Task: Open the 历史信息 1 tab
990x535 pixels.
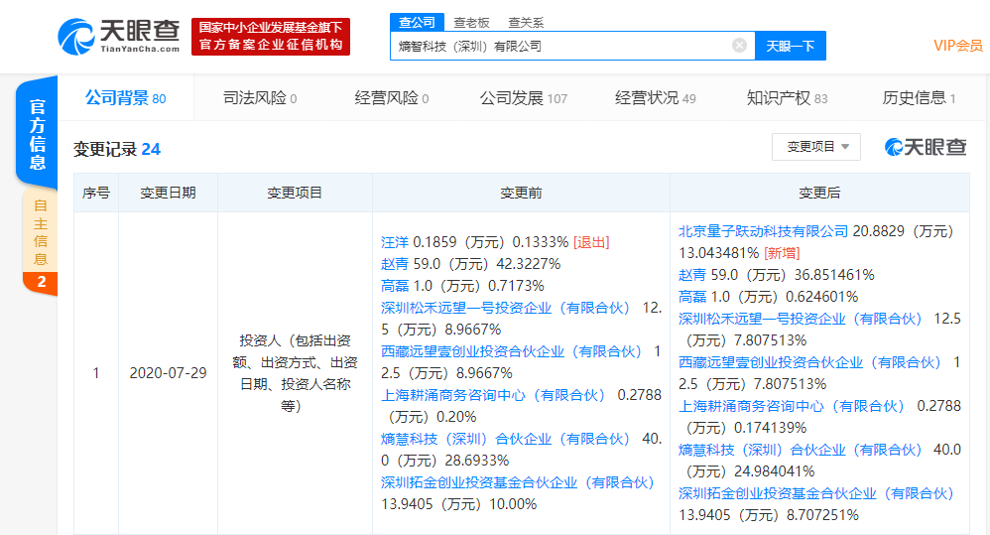Action: pos(919,98)
